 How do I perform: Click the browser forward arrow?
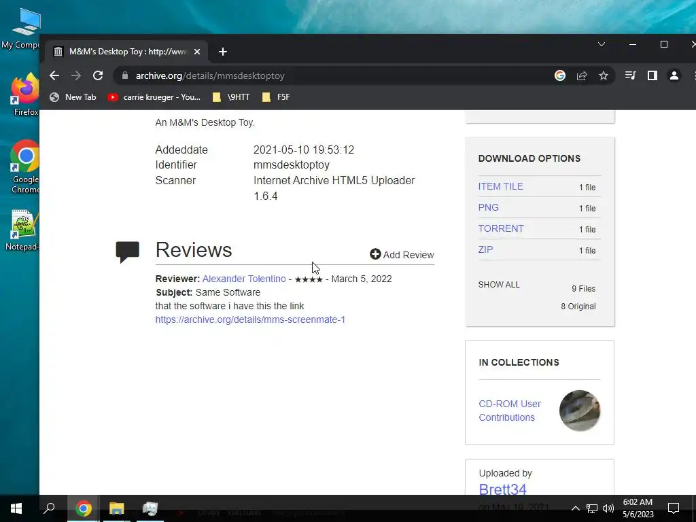pyautogui.click(x=76, y=75)
